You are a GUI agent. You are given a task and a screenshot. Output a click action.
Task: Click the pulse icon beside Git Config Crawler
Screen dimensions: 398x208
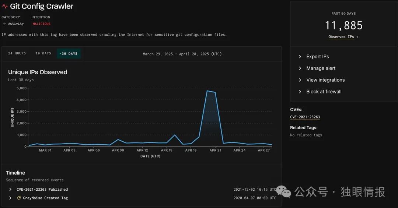(4, 6)
